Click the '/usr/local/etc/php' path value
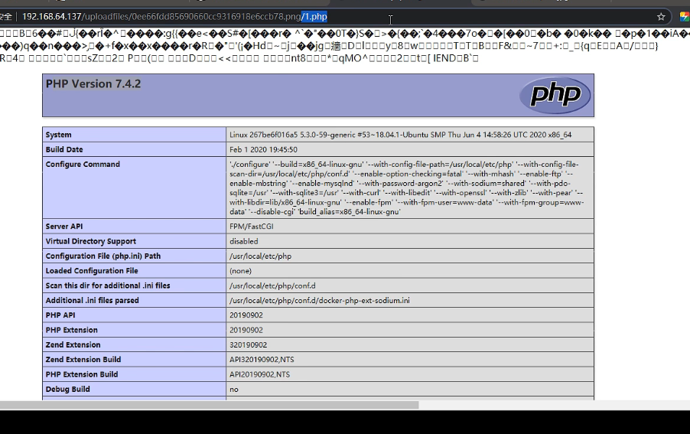The height and width of the screenshot is (434, 690). [261, 256]
